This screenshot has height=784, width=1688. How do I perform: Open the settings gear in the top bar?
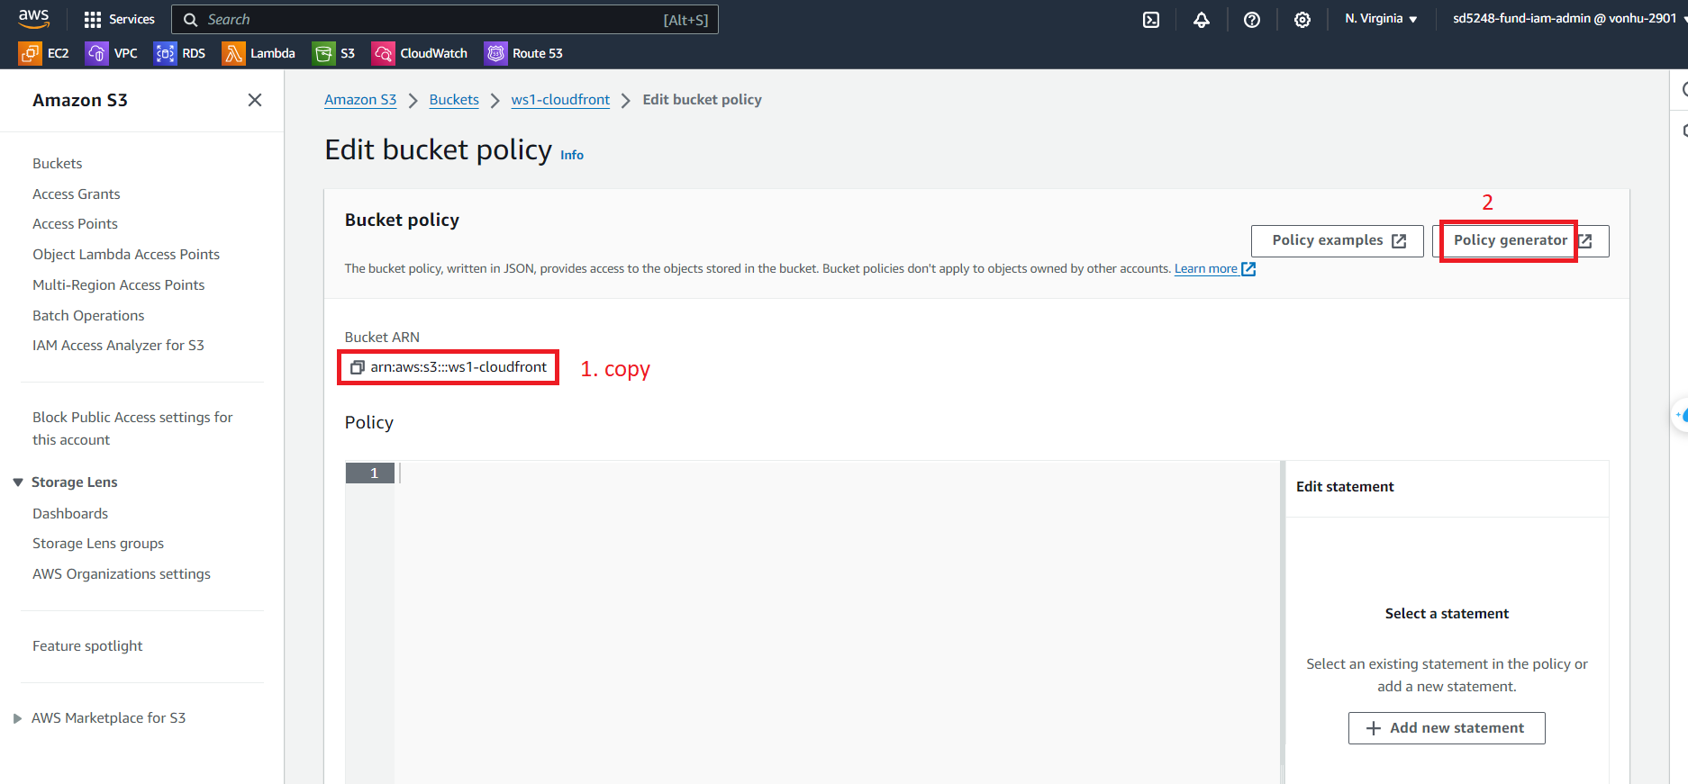(1302, 20)
